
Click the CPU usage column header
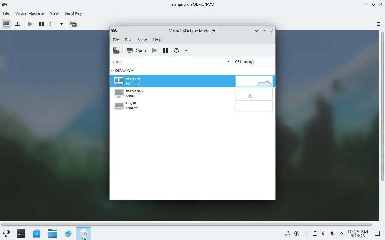[254, 61]
